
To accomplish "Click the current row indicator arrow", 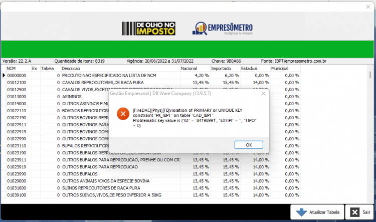I will (4, 75).
